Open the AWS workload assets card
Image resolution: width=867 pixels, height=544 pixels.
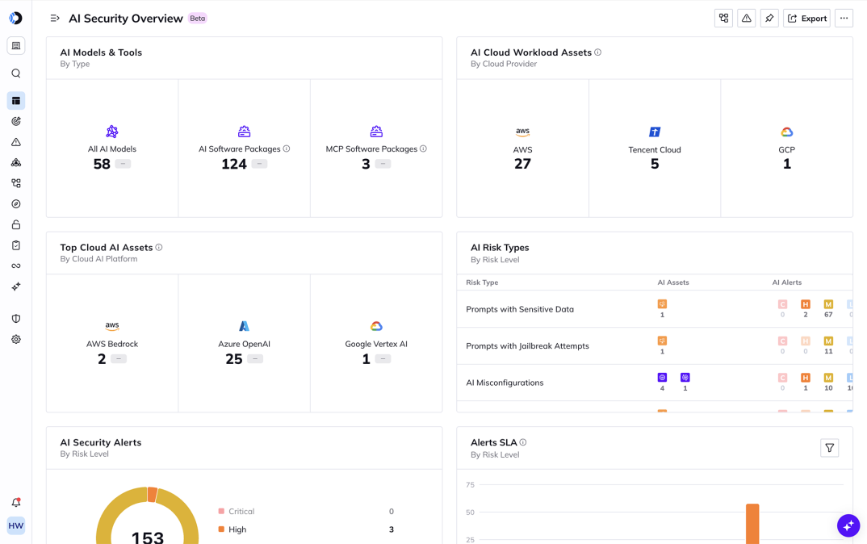[x=522, y=149]
